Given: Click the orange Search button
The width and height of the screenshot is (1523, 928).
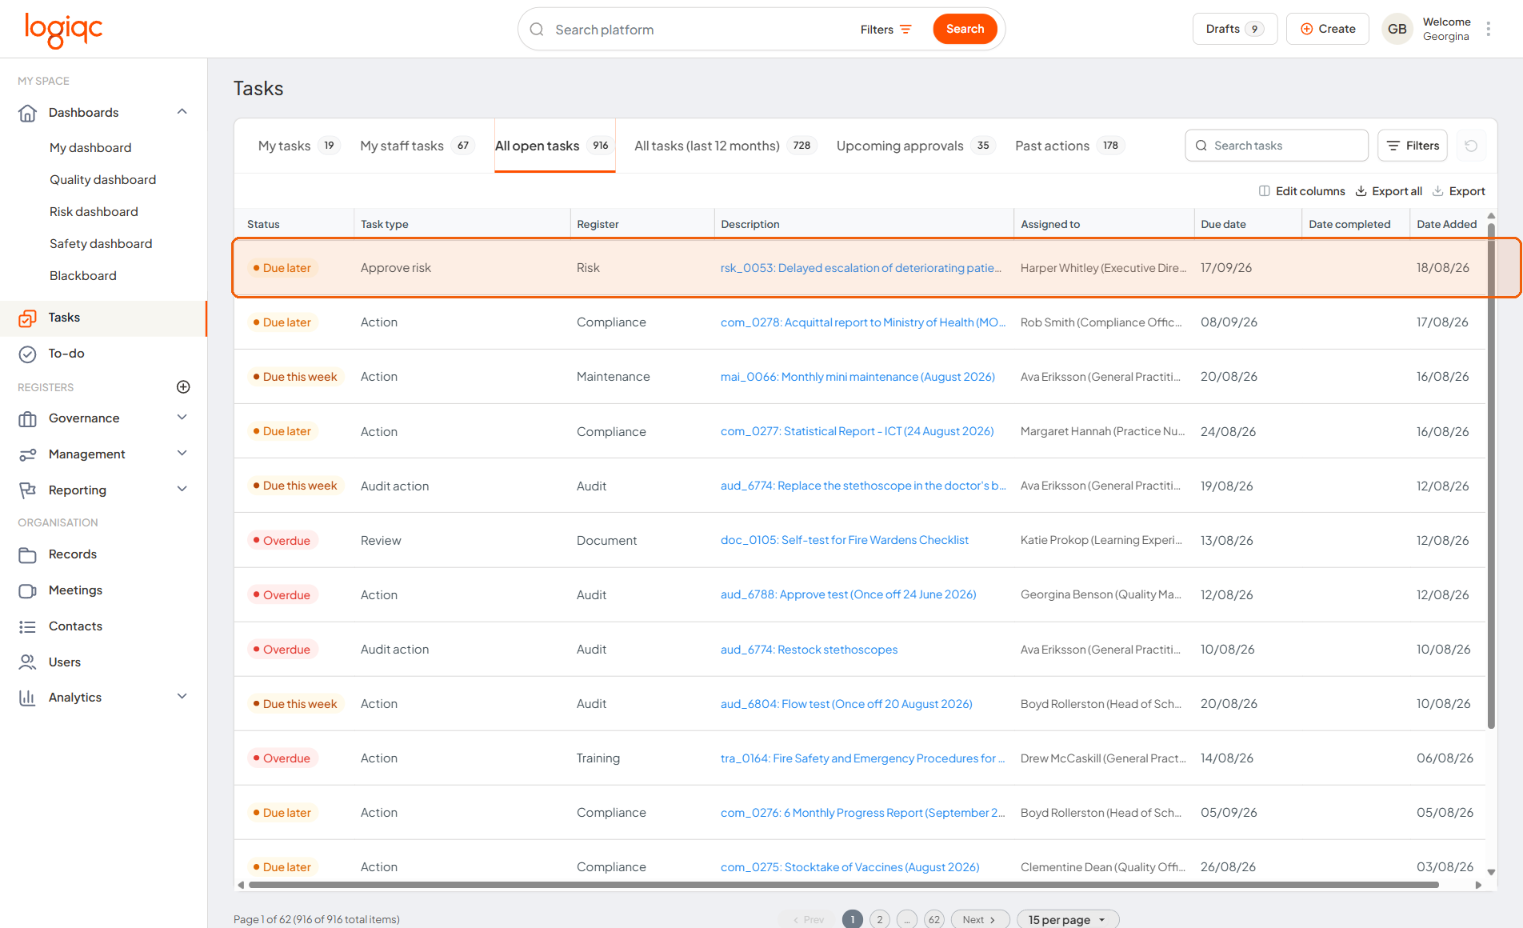Looking at the screenshot, I should (965, 29).
